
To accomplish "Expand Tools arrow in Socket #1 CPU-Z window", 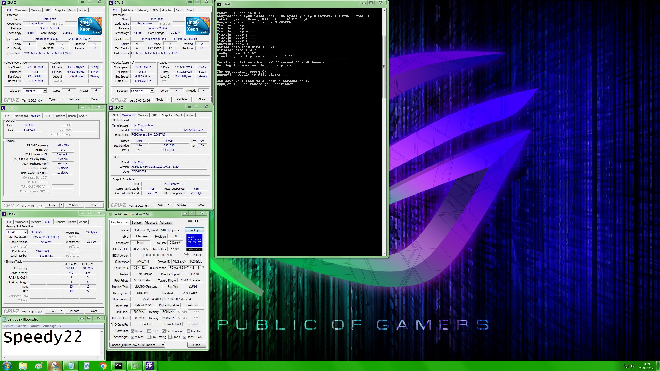I will click(x=62, y=99).
